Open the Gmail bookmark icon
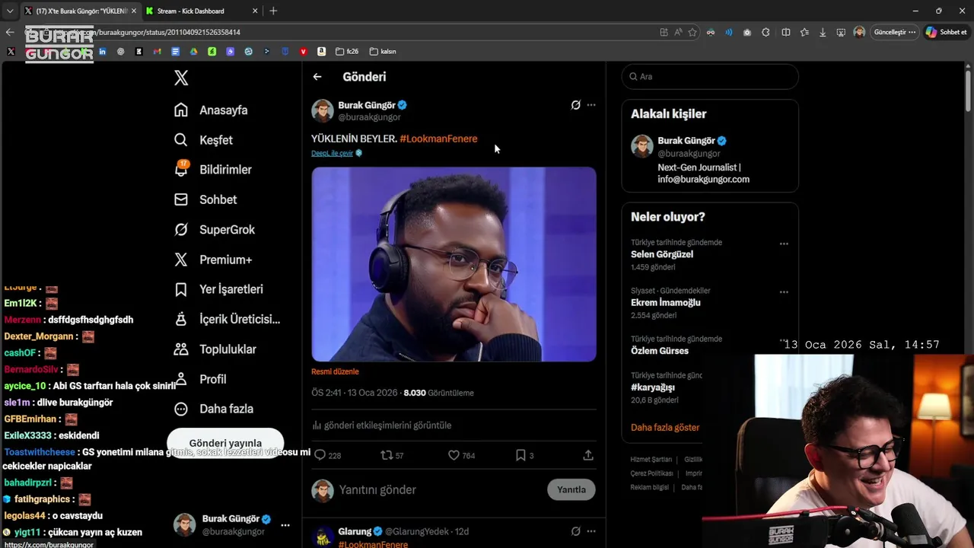This screenshot has height=548, width=974. [x=157, y=51]
